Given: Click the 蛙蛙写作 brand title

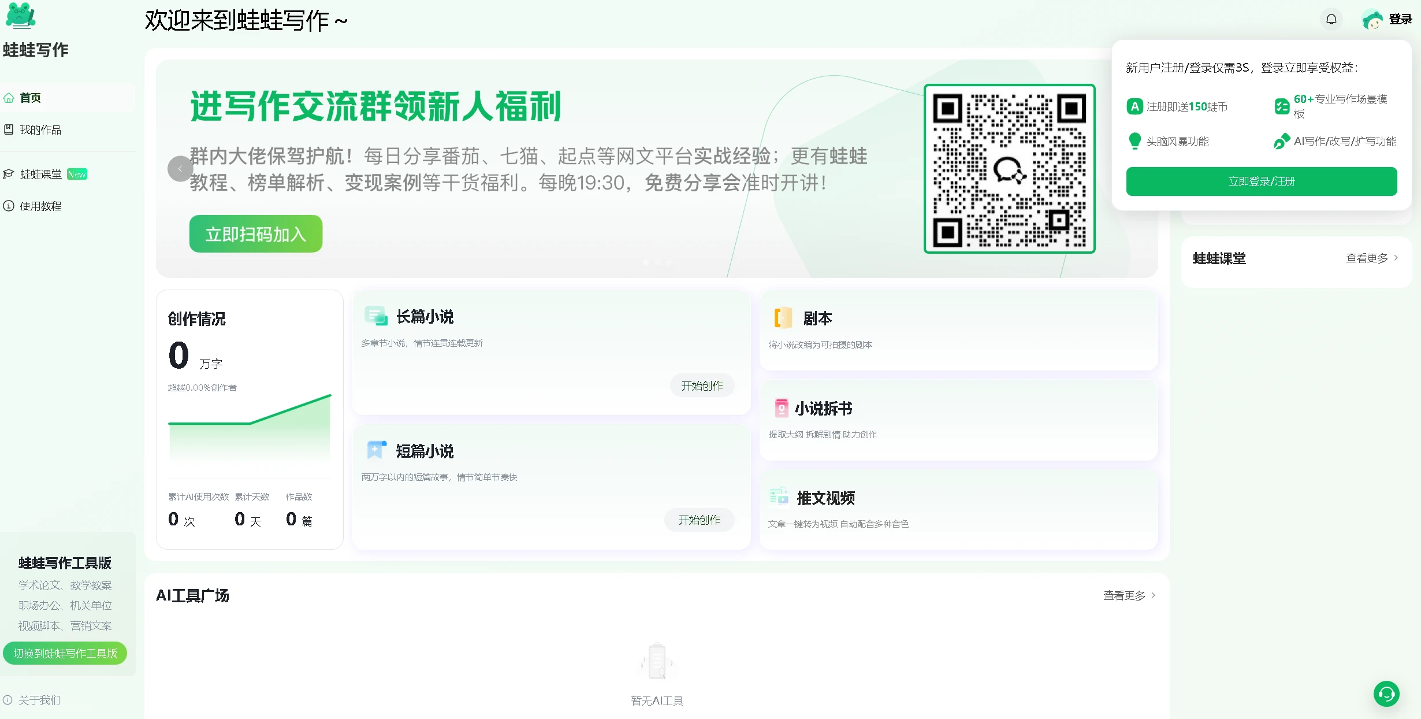Looking at the screenshot, I should click(36, 50).
